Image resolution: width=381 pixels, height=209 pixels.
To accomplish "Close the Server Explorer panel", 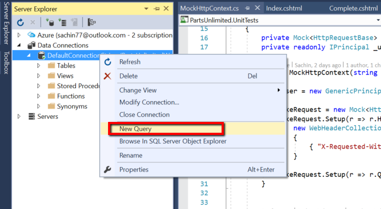I will 166,9.
